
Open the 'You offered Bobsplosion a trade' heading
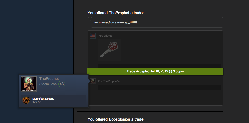tap(116, 119)
